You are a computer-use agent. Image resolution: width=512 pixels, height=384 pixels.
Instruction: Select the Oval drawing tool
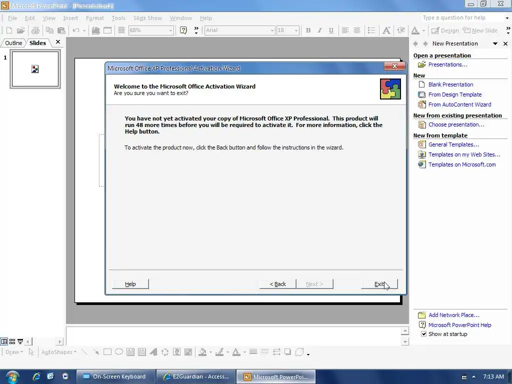119,352
